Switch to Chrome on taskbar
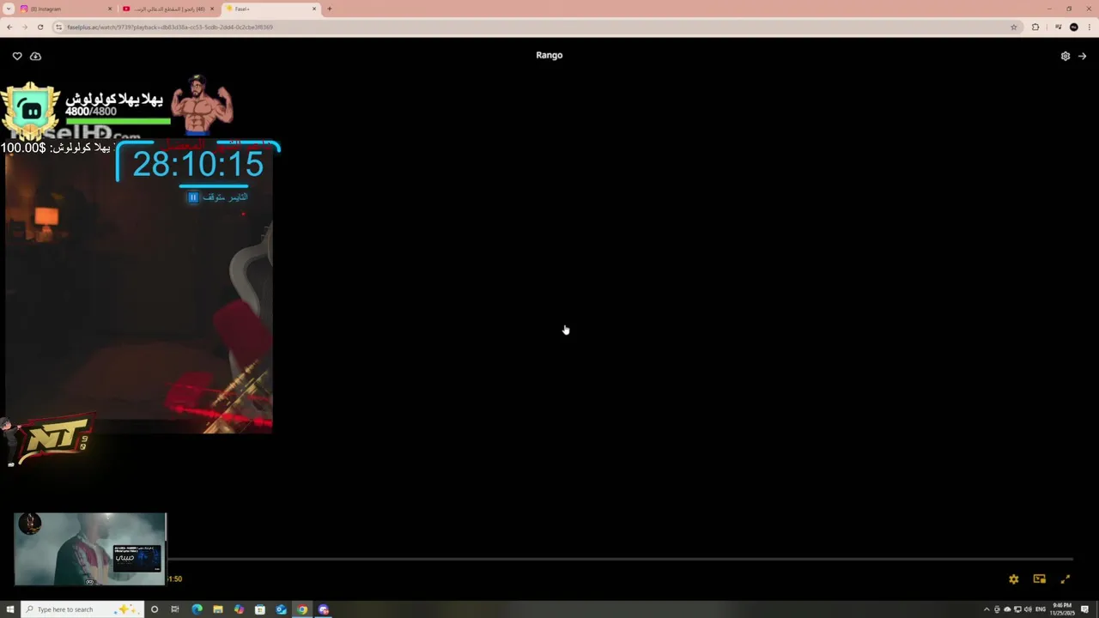1099x618 pixels. (302, 609)
